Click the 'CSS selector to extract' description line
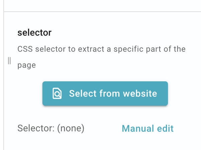The image size is (201, 150). pos(102,49)
